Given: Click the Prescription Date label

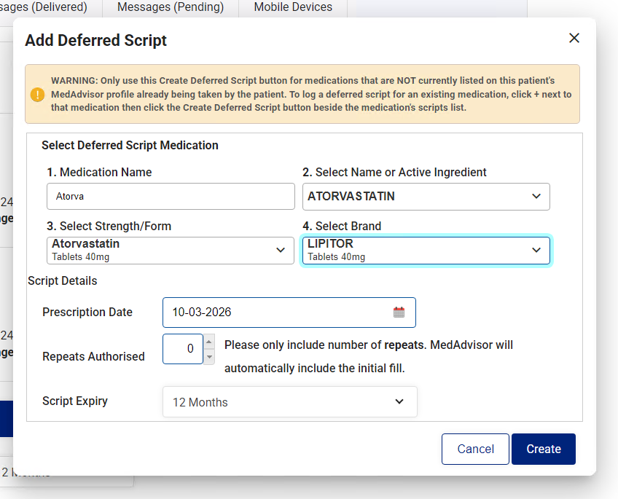Looking at the screenshot, I should [87, 312].
